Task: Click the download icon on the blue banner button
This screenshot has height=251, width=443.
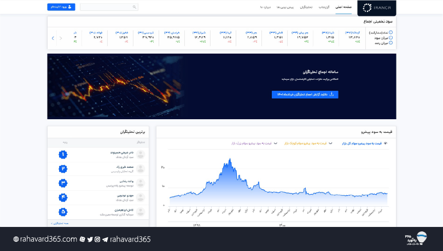Action: tap(331, 94)
